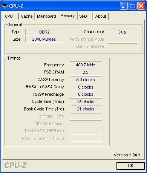This screenshot has height=173, width=147.
Task: Click the Performance Mode label
Action: point(87,39)
